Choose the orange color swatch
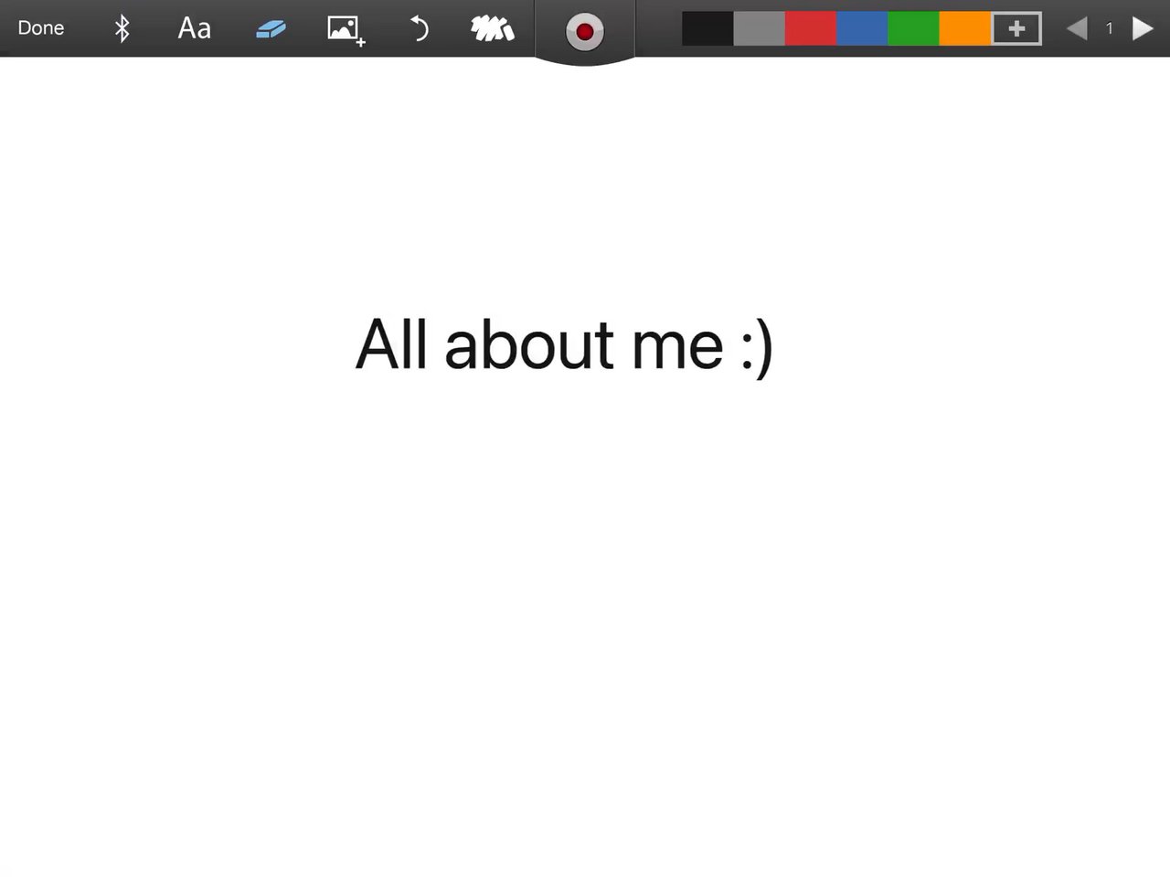The width and height of the screenshot is (1170, 877). coord(965,28)
